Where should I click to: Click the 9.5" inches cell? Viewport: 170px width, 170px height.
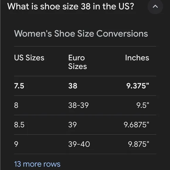(x=143, y=105)
